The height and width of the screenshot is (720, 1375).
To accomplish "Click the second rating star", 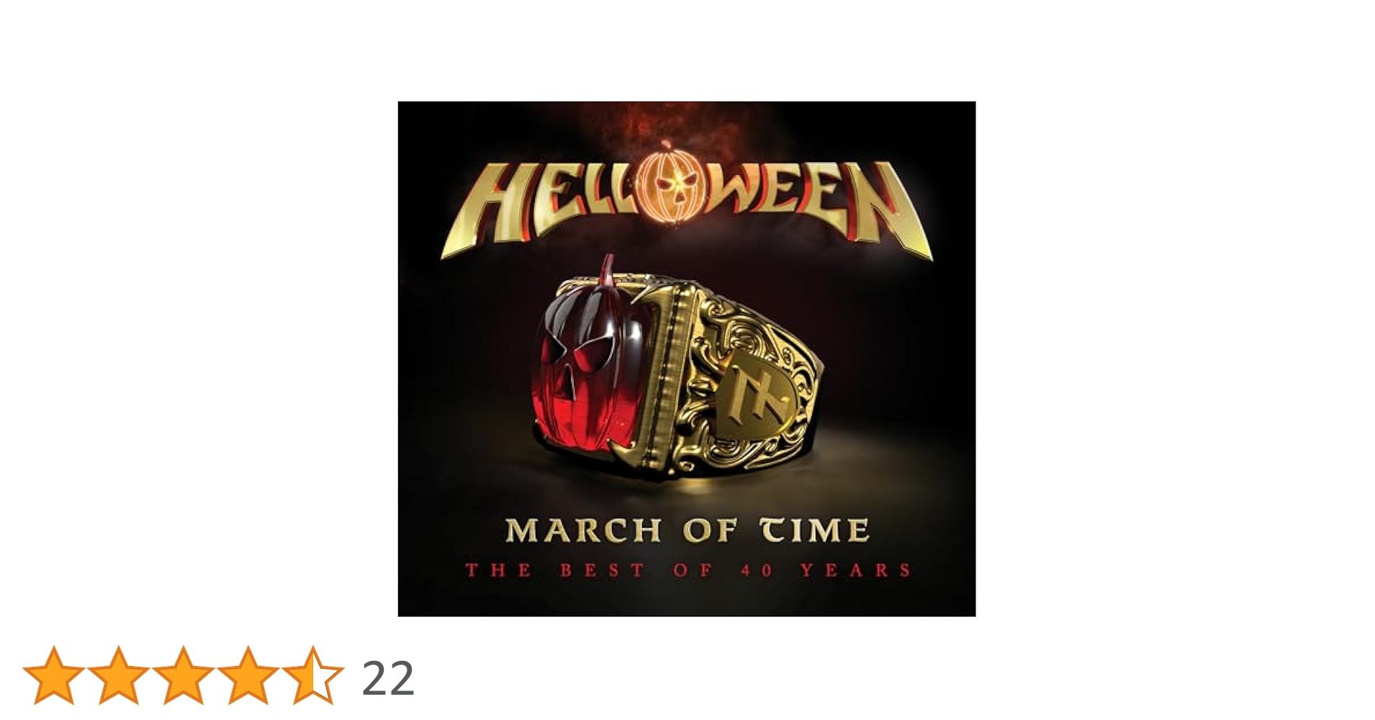I will click(x=118, y=675).
